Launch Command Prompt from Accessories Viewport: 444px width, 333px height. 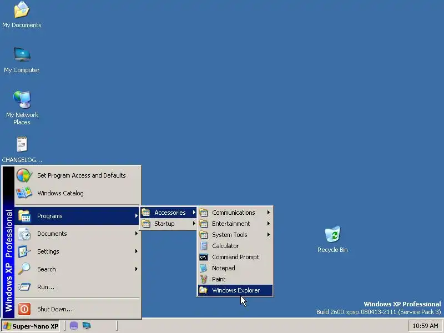point(235,257)
